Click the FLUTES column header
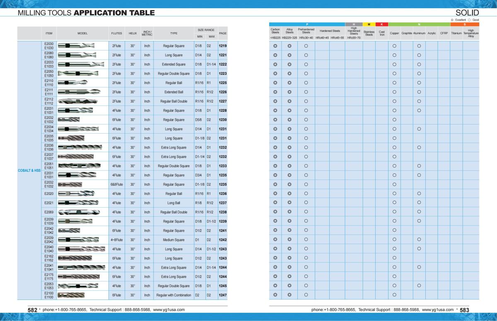497x321 pixels. pyautogui.click(x=116, y=33)
